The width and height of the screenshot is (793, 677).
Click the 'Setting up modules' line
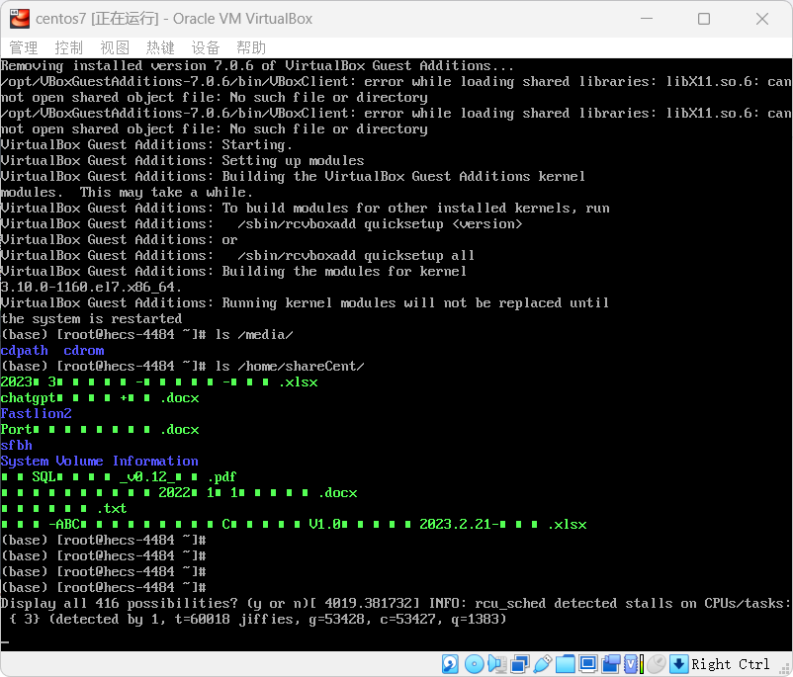pyautogui.click(x=182, y=161)
